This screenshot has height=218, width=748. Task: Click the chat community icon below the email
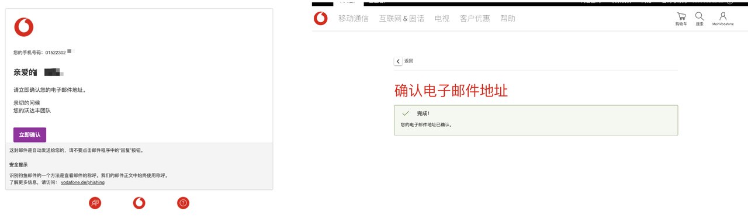pos(95,203)
